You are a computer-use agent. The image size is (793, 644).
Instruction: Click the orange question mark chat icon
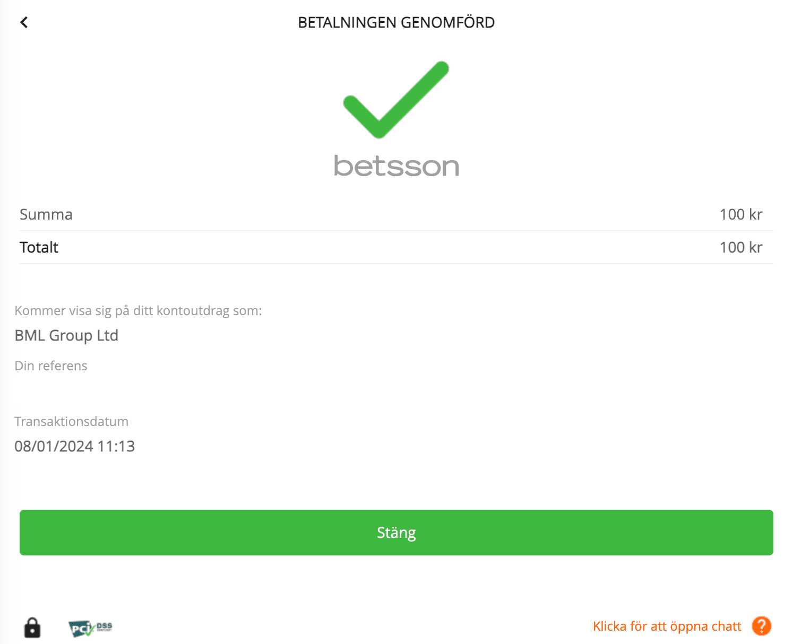point(761,626)
